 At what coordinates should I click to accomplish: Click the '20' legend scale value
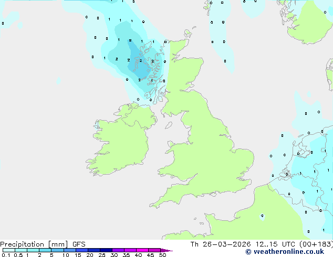pyautogui.click(x=90, y=255)
